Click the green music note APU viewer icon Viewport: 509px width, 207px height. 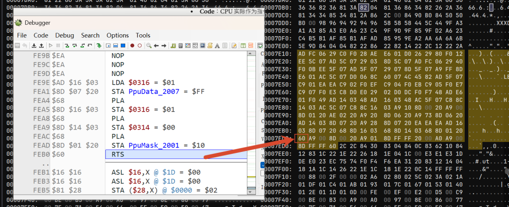coord(172,46)
